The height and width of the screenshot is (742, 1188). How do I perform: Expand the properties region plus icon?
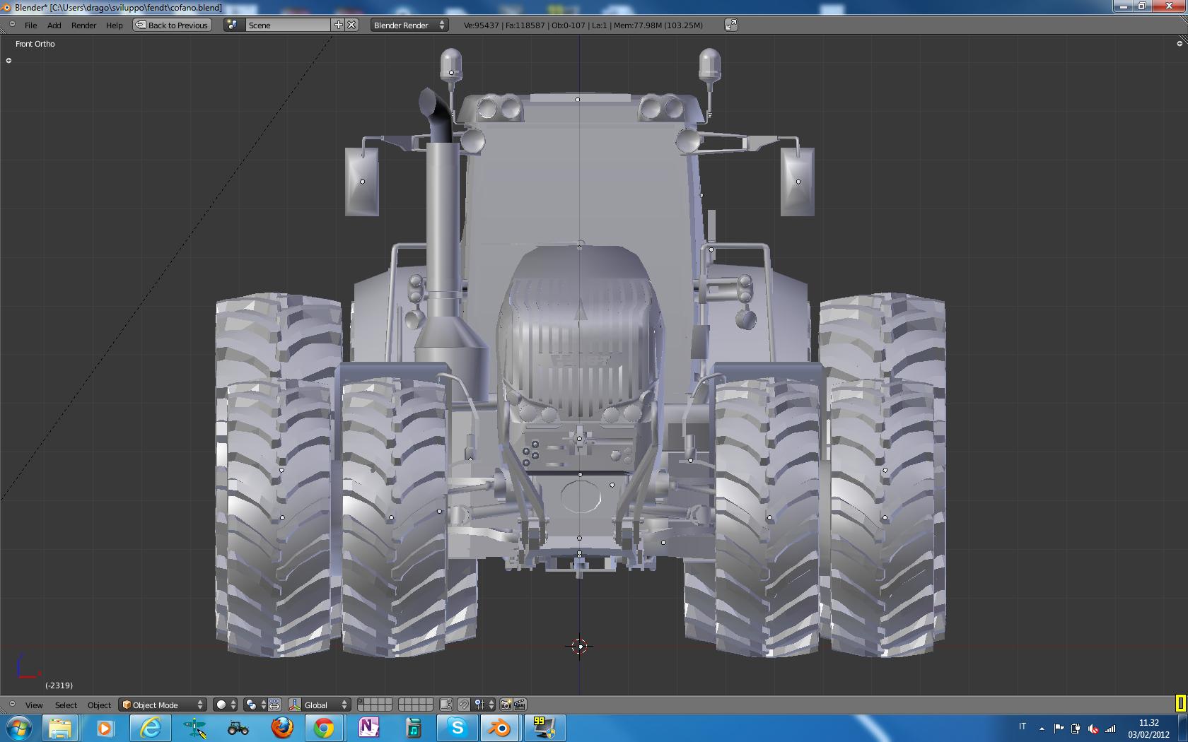coord(1180,43)
